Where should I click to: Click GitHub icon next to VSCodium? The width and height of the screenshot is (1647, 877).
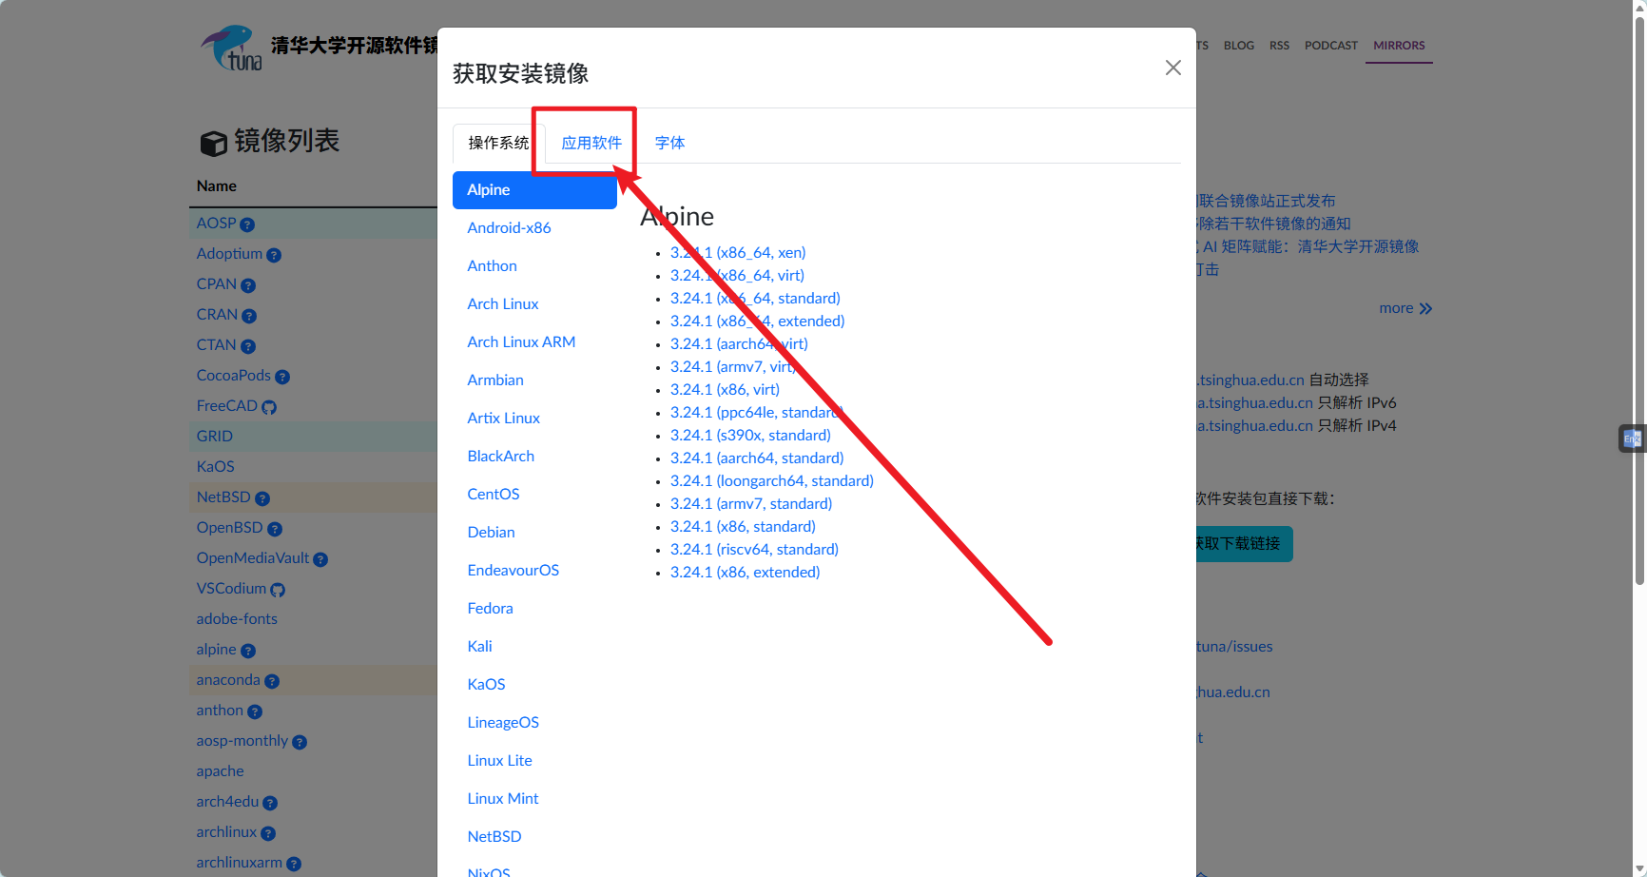[278, 590]
